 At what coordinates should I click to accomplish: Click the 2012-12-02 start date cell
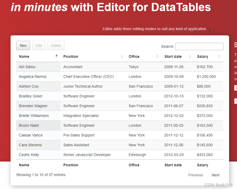[178, 116]
